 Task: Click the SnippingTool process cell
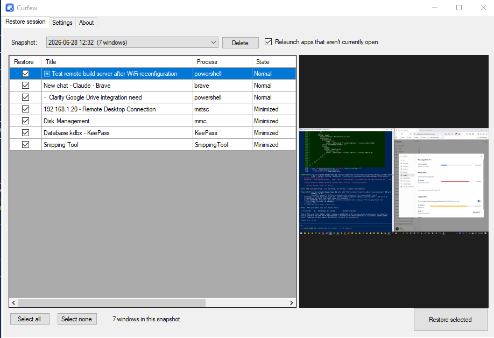click(222, 145)
